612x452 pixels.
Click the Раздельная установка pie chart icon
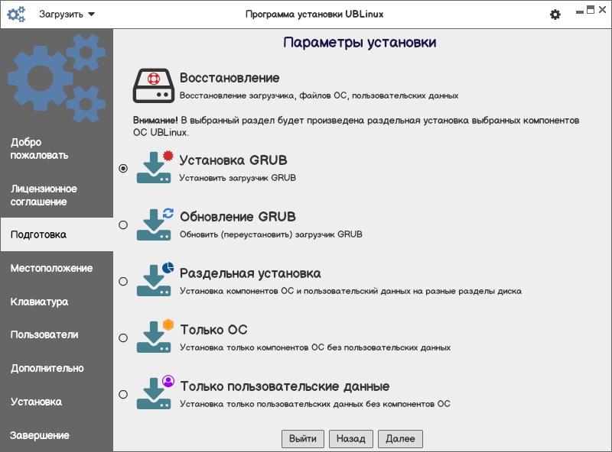(155, 280)
